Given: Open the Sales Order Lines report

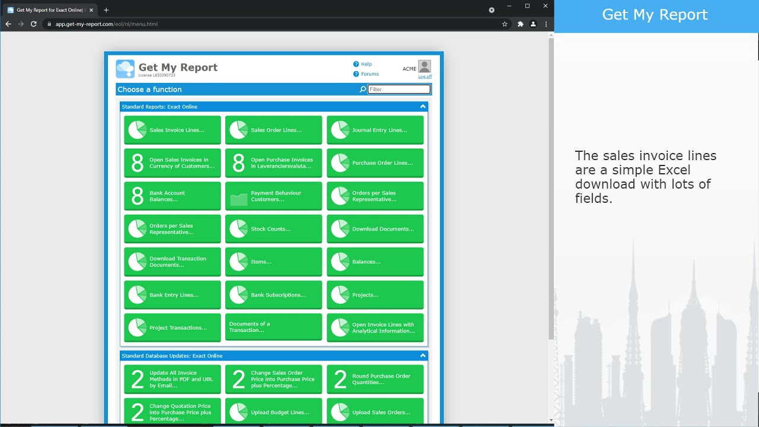Looking at the screenshot, I should point(273,130).
